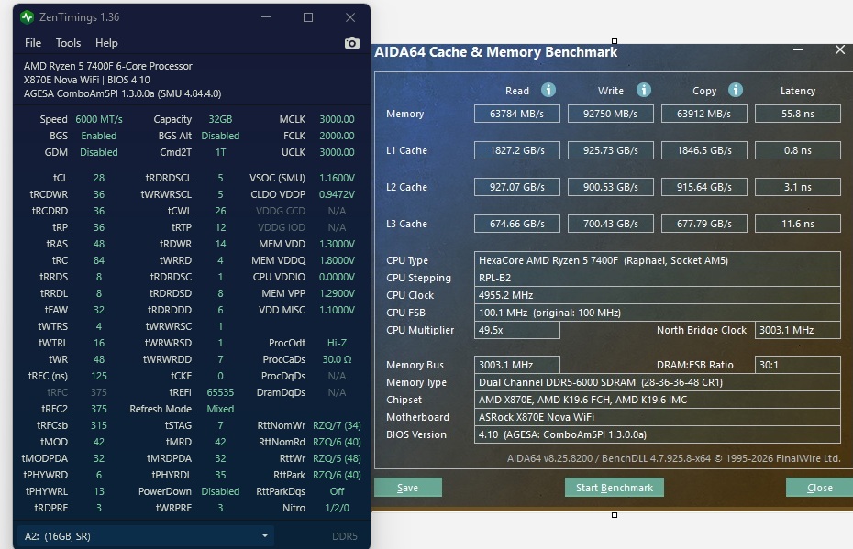The width and height of the screenshot is (853, 549).
Task: Select L2 Cache Copy value 915.64 GB/s
Action: [703, 187]
